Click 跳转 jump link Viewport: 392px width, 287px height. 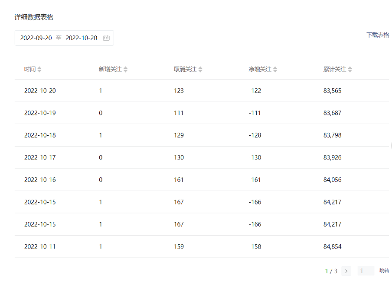[x=384, y=271]
